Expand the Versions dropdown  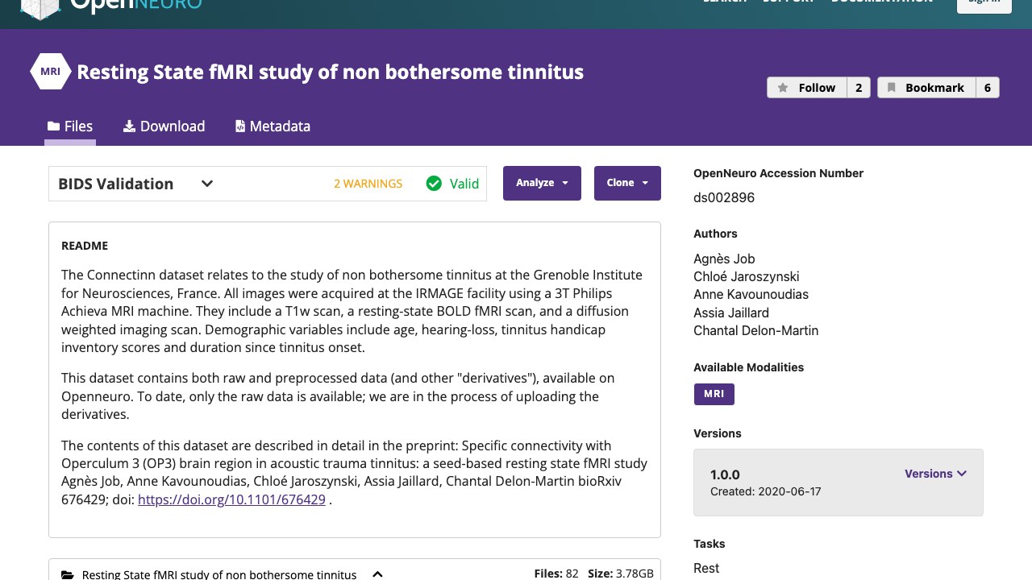pos(935,474)
